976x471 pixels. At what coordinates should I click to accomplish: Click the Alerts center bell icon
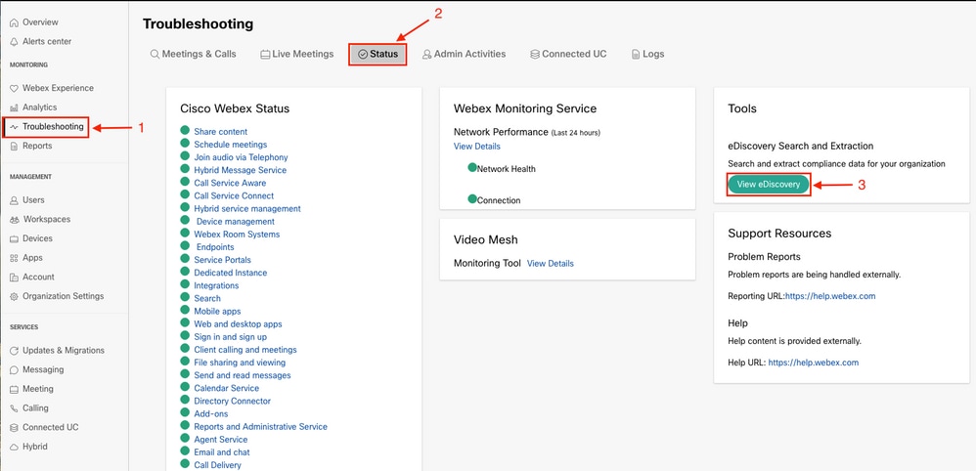pos(15,42)
